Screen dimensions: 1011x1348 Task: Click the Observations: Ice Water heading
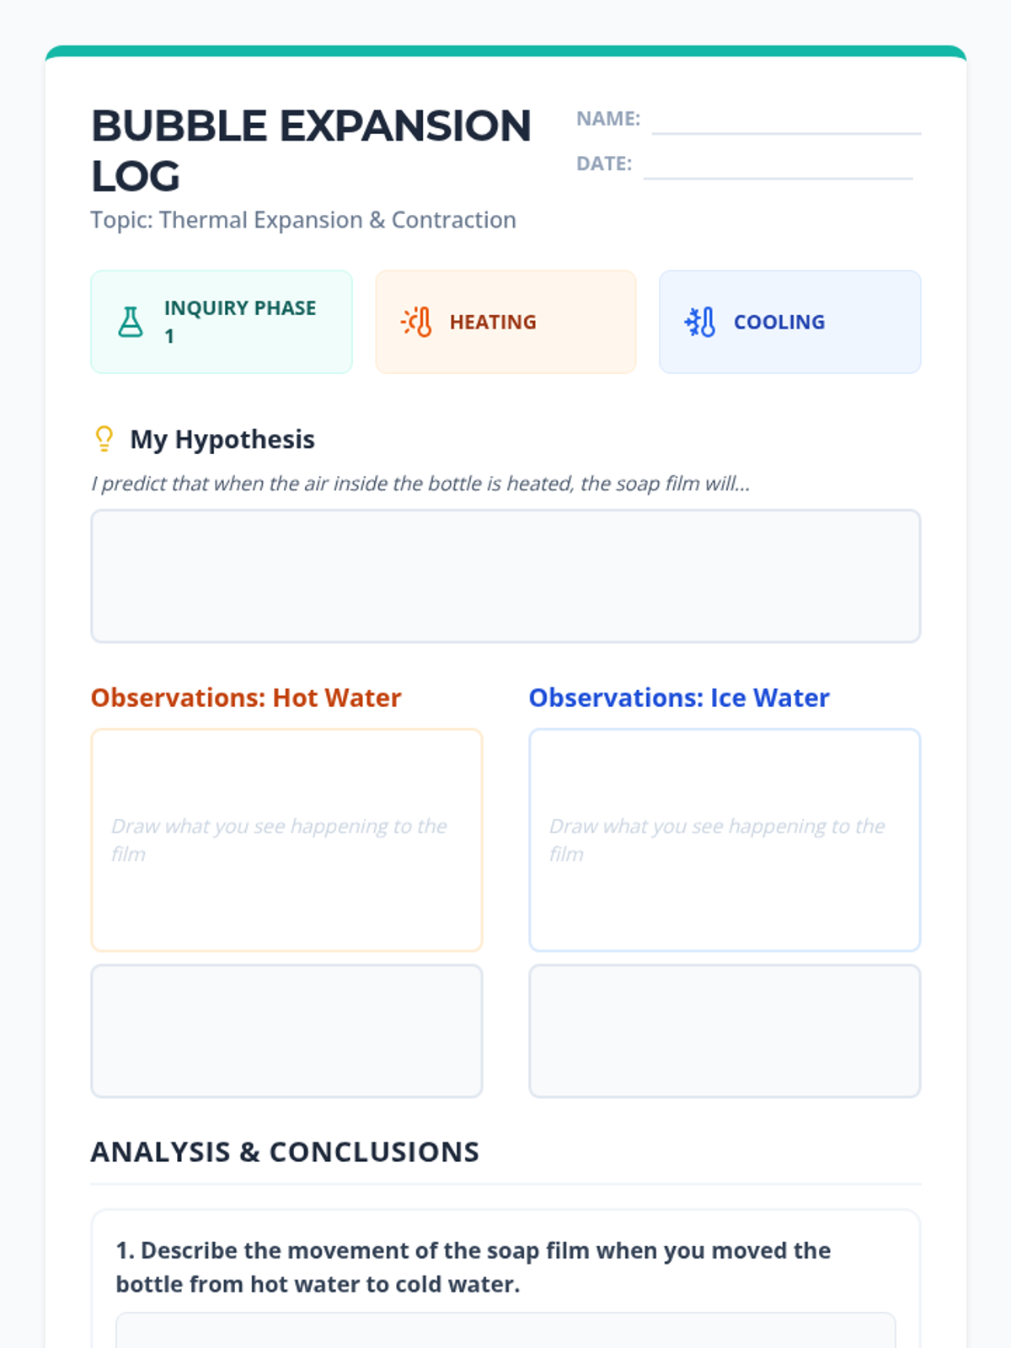click(x=679, y=698)
